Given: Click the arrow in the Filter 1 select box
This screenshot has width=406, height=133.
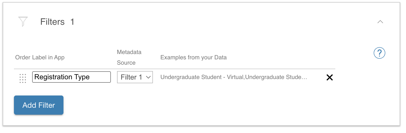Looking at the screenshot, I should click(148, 77).
